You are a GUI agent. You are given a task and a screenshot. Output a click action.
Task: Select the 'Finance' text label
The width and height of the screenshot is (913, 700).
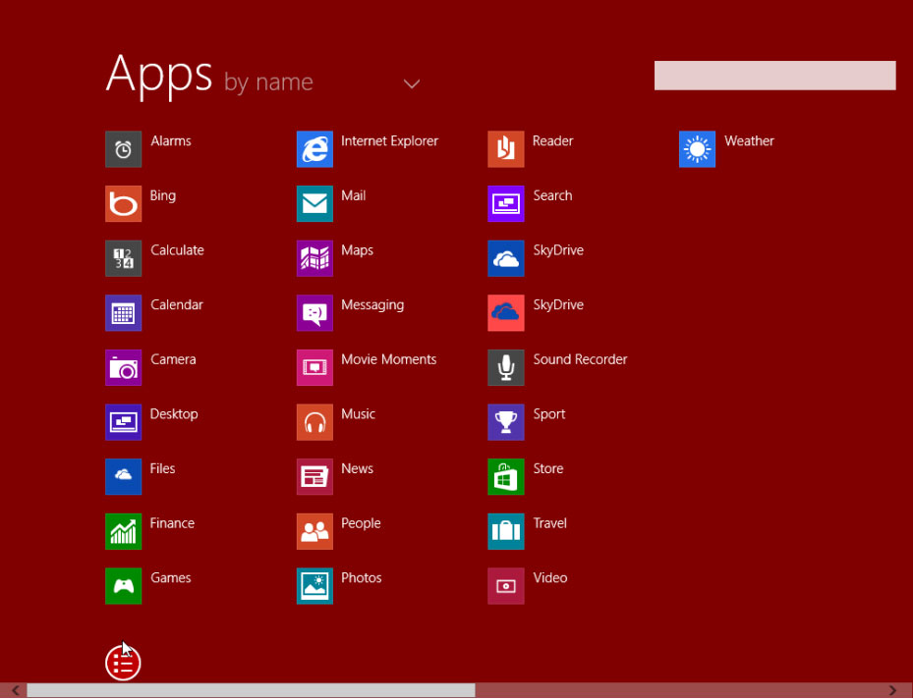pyautogui.click(x=172, y=523)
